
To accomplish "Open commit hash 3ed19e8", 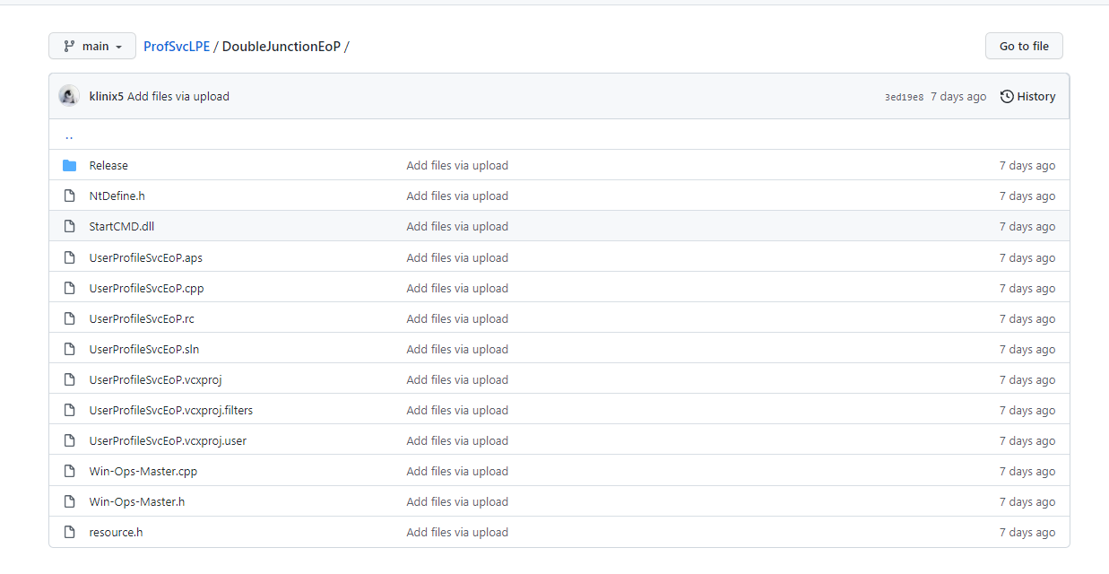I will pyautogui.click(x=904, y=97).
